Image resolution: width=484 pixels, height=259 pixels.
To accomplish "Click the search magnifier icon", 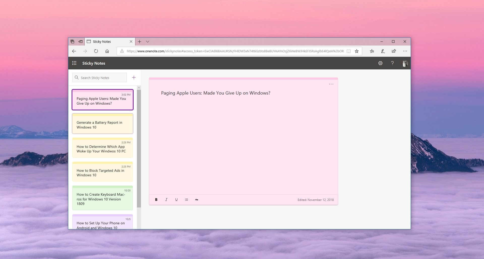I will pos(77,77).
